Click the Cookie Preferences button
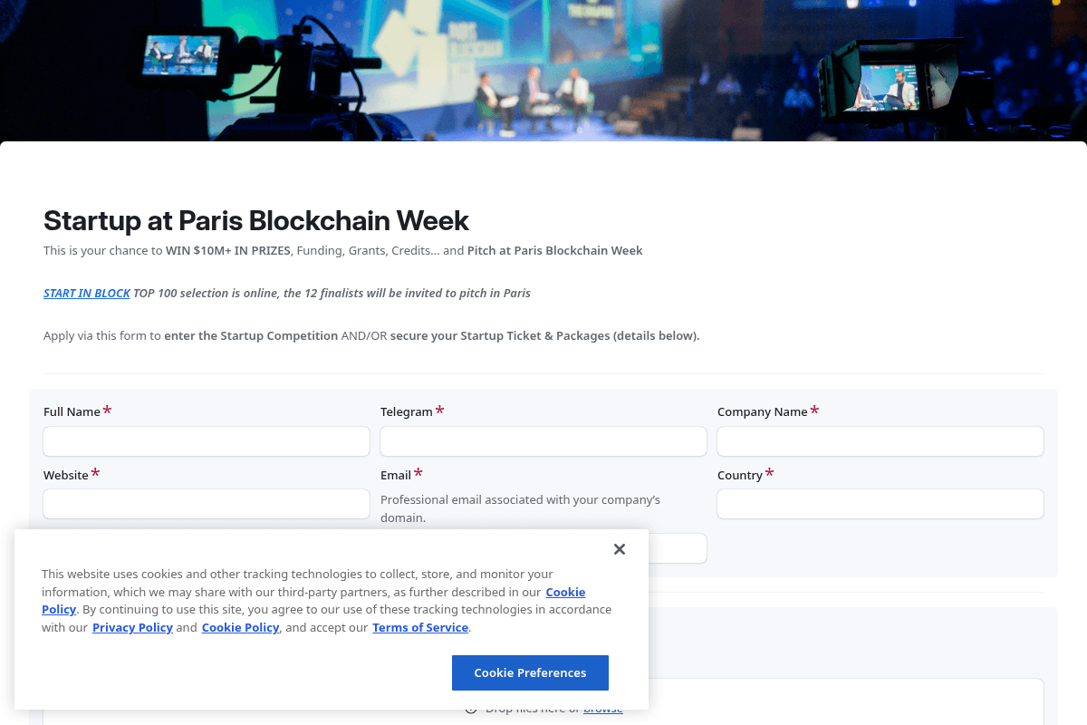The width and height of the screenshot is (1087, 725). coord(530,672)
